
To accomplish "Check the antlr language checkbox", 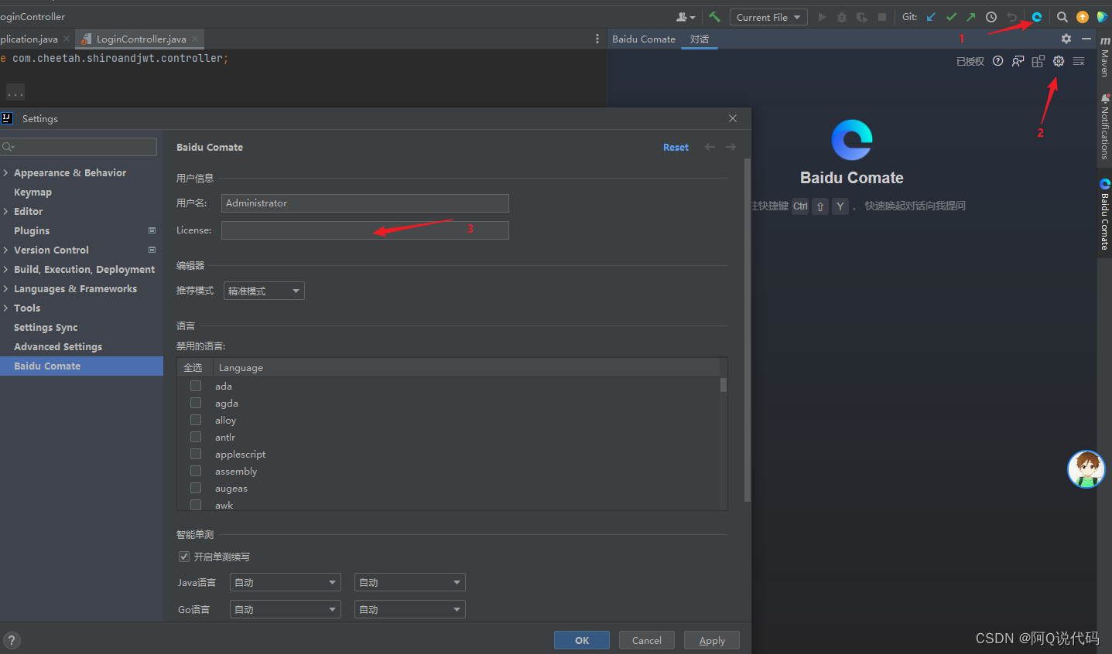I will pyautogui.click(x=196, y=437).
